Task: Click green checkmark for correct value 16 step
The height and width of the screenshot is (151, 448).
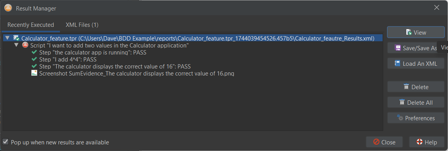Action: pyautogui.click(x=34, y=66)
